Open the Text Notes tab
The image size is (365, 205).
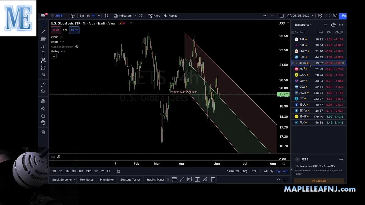click(87, 180)
